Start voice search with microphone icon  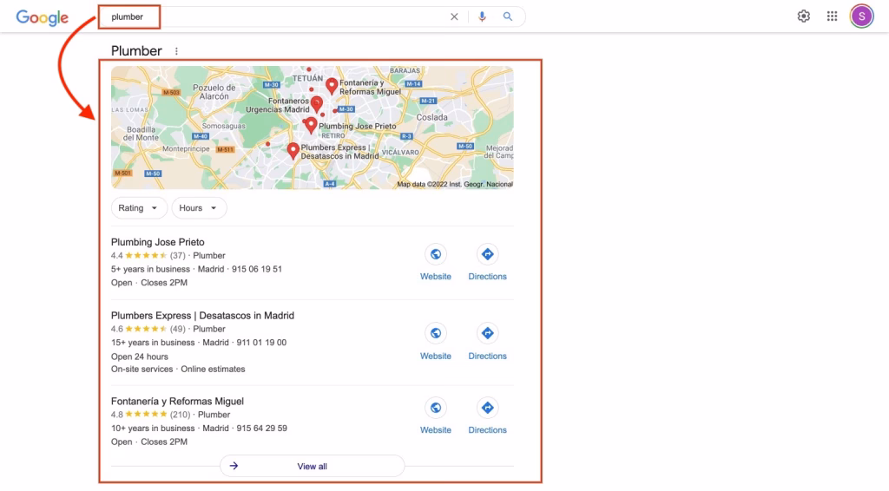(x=482, y=17)
